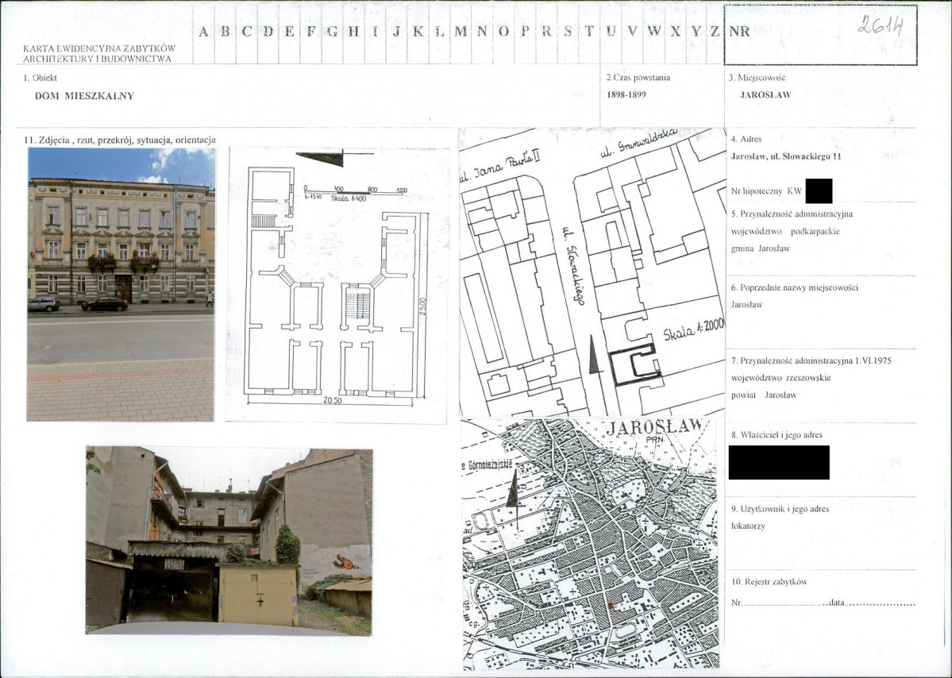Screen dimensions: 952x678
Task: Click the north arrow on the Słowackiego site plan
Action: 594,354
